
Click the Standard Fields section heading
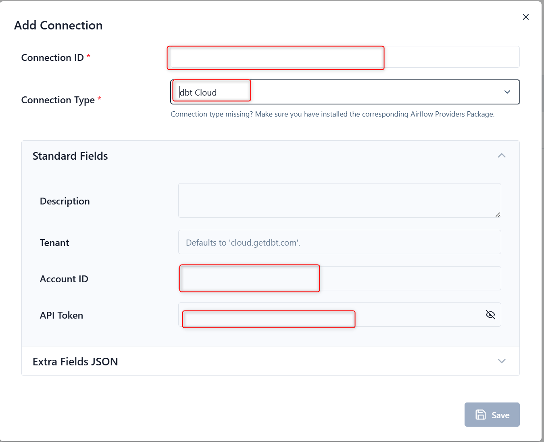pos(70,156)
